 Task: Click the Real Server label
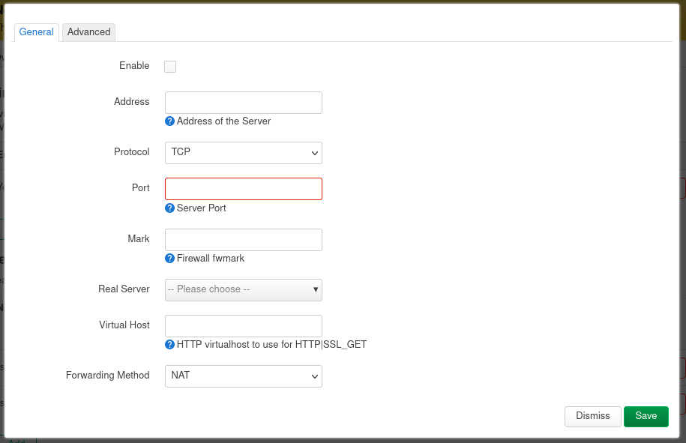coord(124,289)
